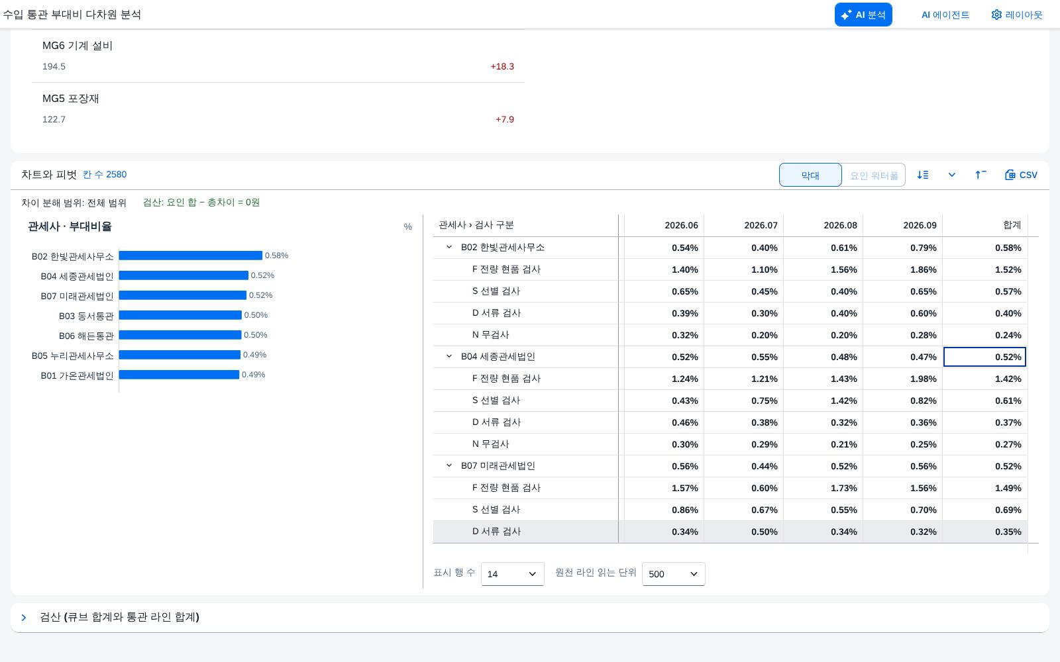Screen dimensions: 1060x662
Task: Collapse the B07 미래관세법인 row
Action: click(x=449, y=465)
